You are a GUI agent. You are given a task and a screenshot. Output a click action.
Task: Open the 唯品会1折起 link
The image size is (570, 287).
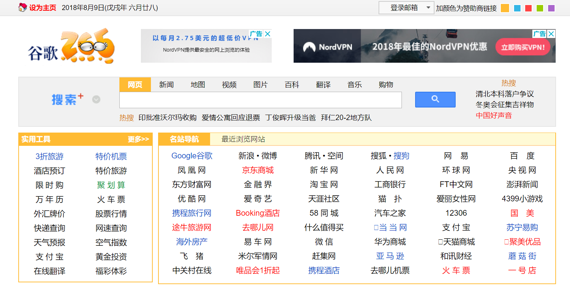[258, 271]
